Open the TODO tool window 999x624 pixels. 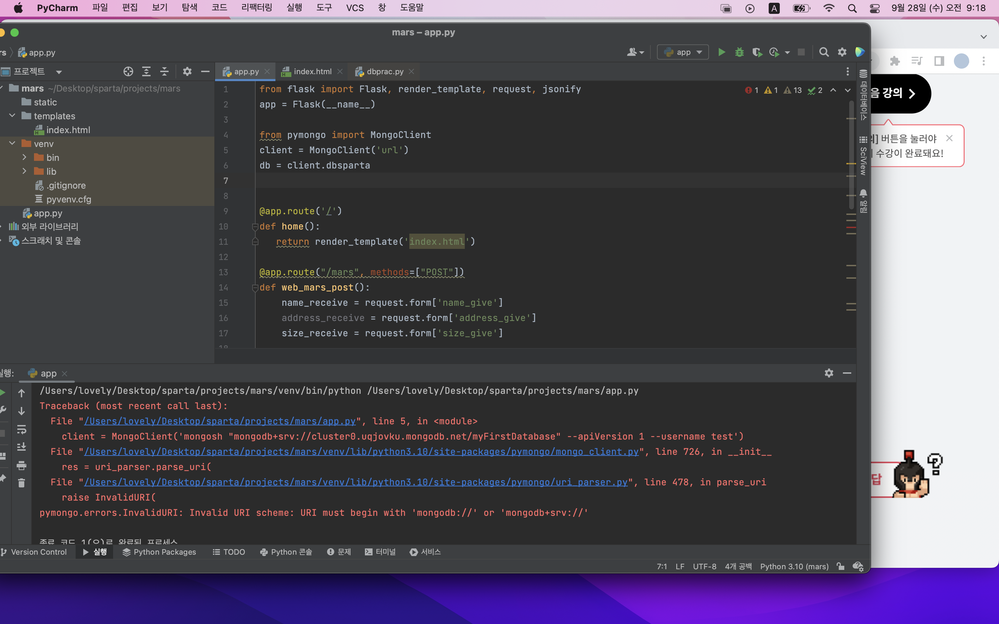tap(229, 552)
